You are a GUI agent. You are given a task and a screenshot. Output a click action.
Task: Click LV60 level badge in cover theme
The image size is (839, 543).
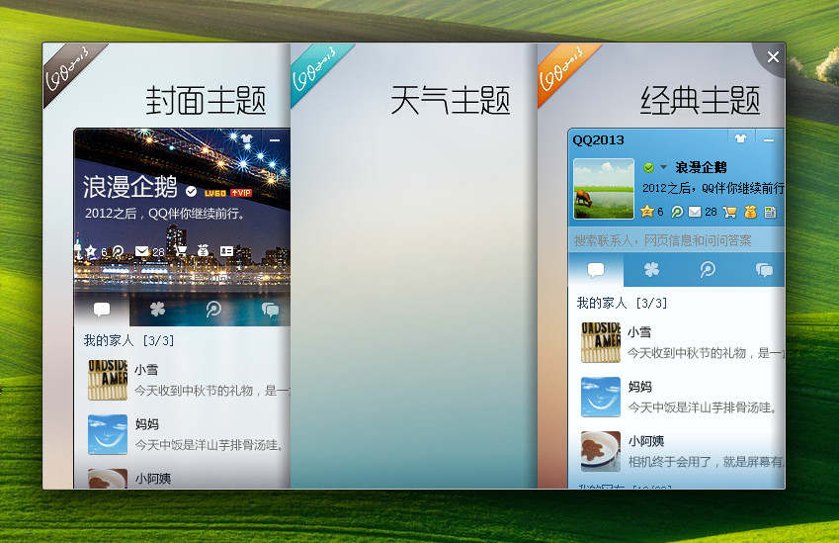pyautogui.click(x=215, y=193)
